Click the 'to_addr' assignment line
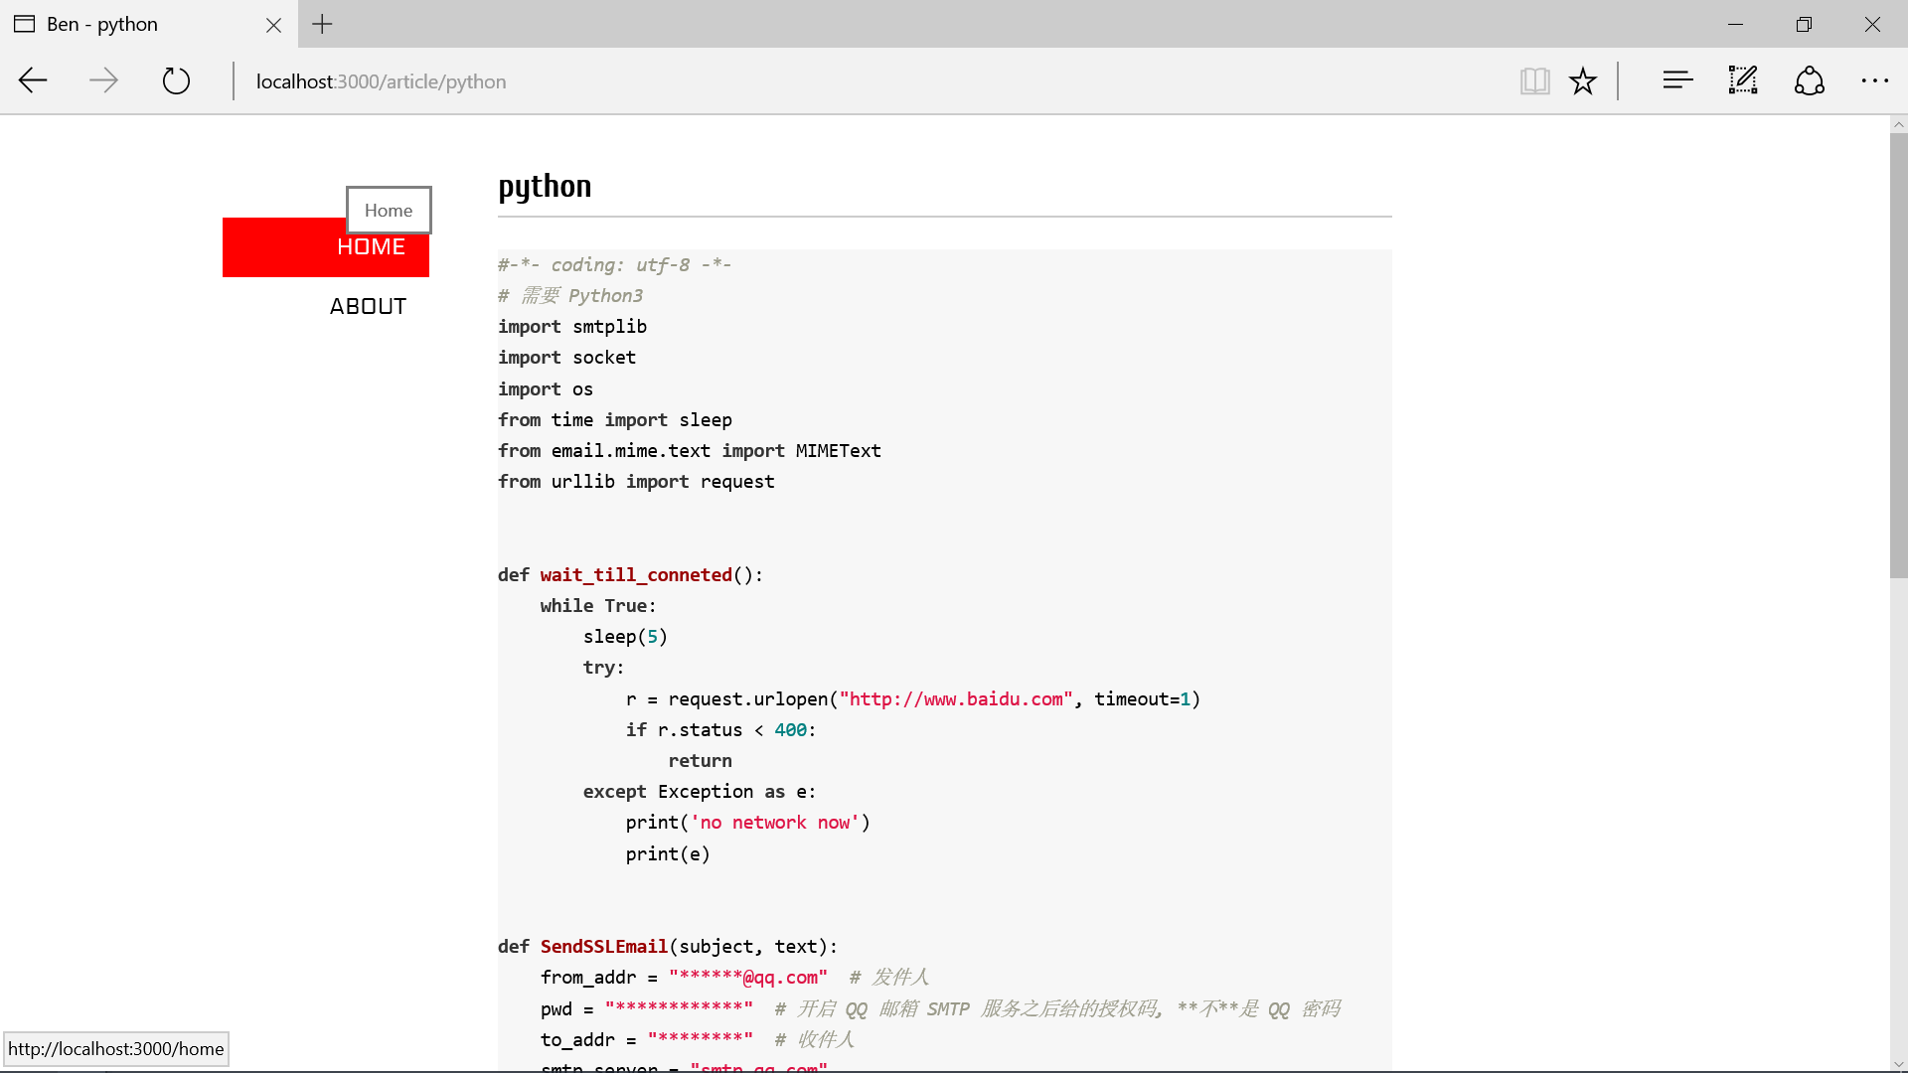This screenshot has width=1908, height=1073. [697, 1040]
